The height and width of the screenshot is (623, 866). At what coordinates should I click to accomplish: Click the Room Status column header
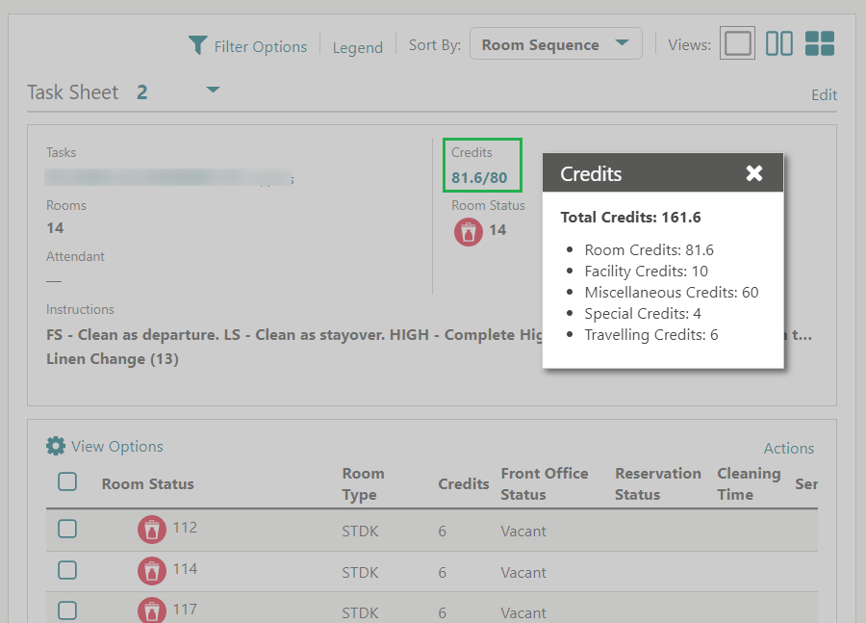coord(147,483)
